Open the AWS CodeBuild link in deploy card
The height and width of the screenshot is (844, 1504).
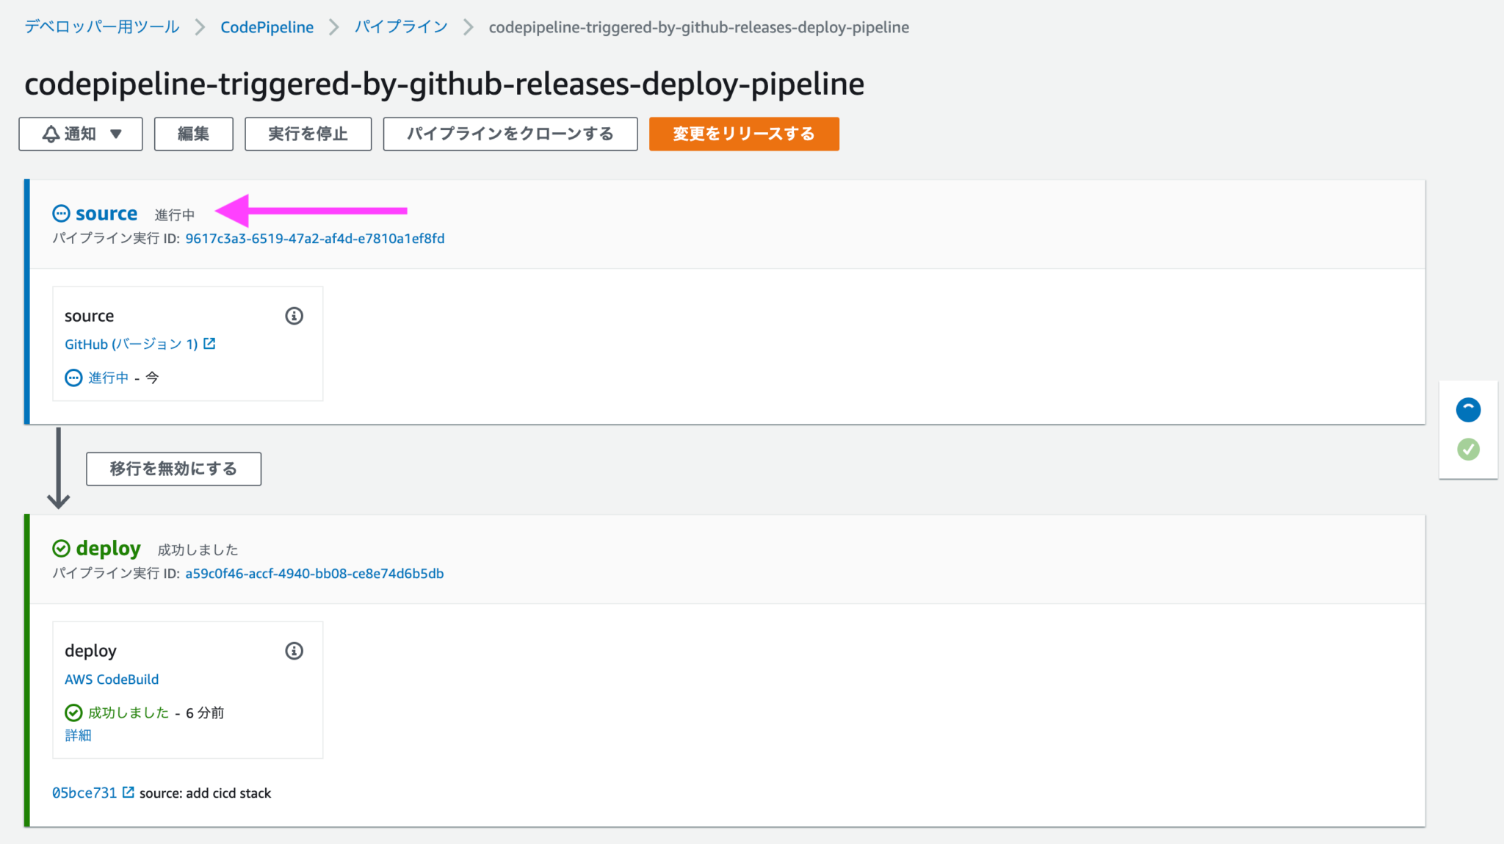tap(111, 679)
